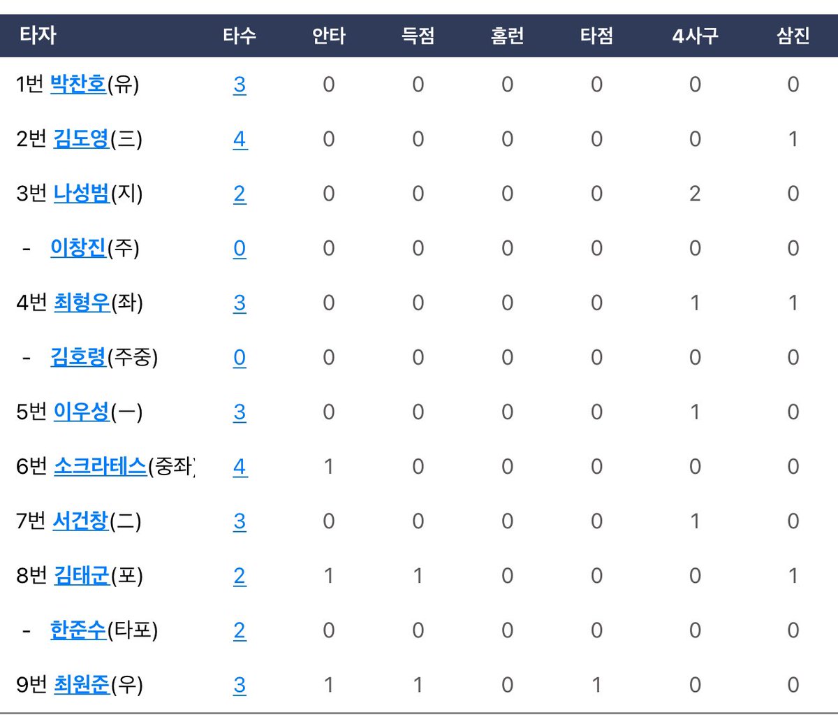Open player link 박찬호

[x=78, y=85]
